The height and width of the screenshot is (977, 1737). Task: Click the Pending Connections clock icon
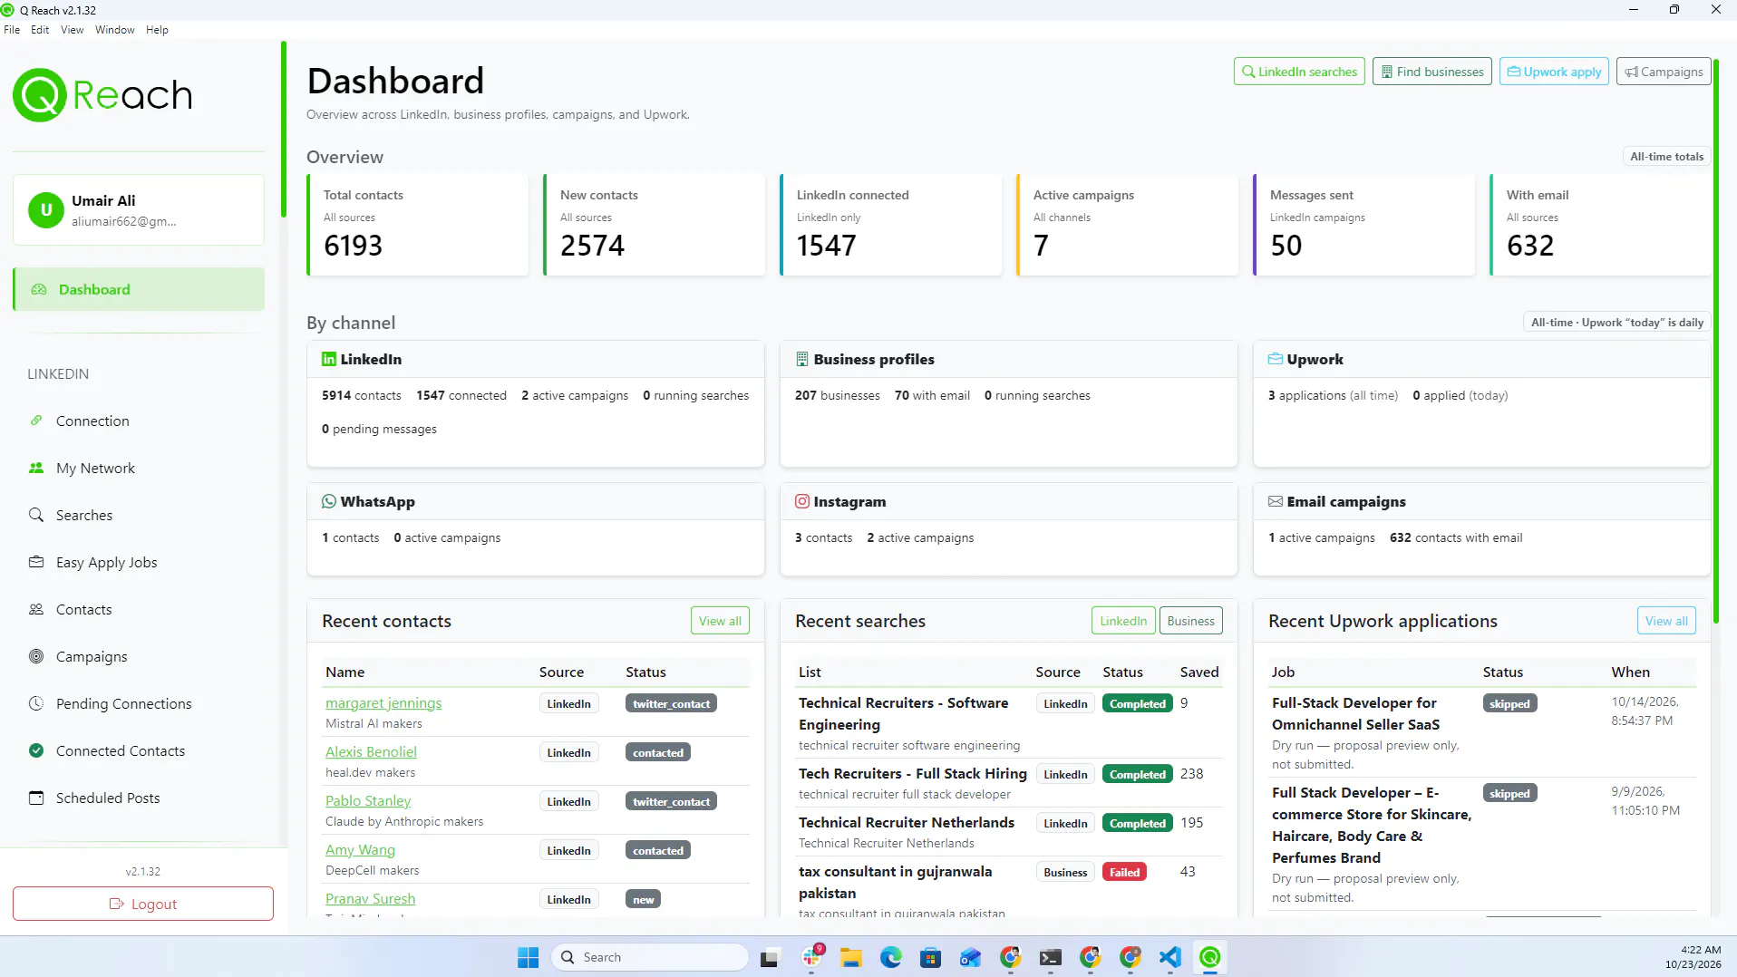pos(36,703)
